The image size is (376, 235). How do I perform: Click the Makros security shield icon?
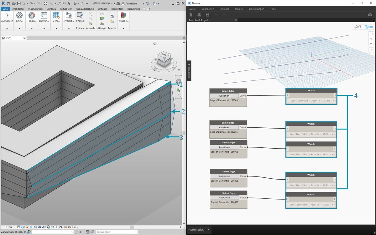tap(112, 22)
